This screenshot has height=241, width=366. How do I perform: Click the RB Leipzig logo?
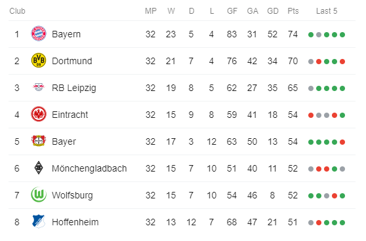(x=39, y=87)
